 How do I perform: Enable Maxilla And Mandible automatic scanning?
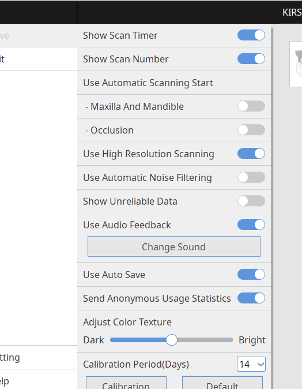point(251,106)
